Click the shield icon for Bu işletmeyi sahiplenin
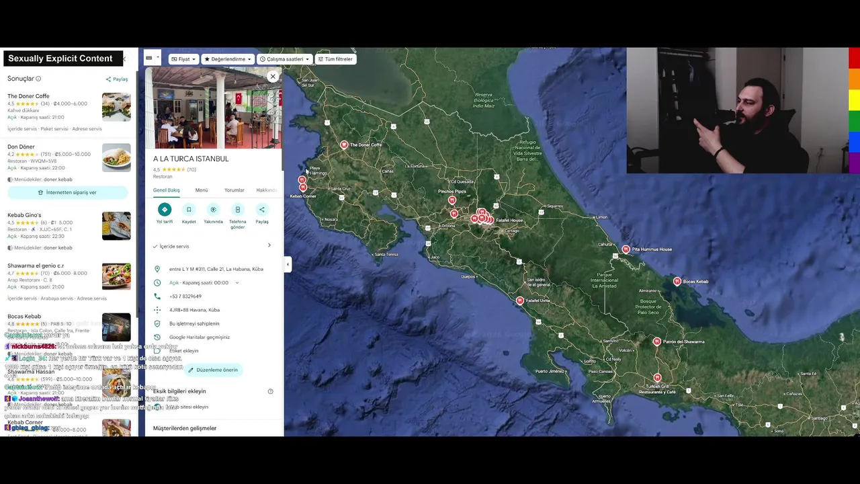The image size is (860, 484). 157,323
